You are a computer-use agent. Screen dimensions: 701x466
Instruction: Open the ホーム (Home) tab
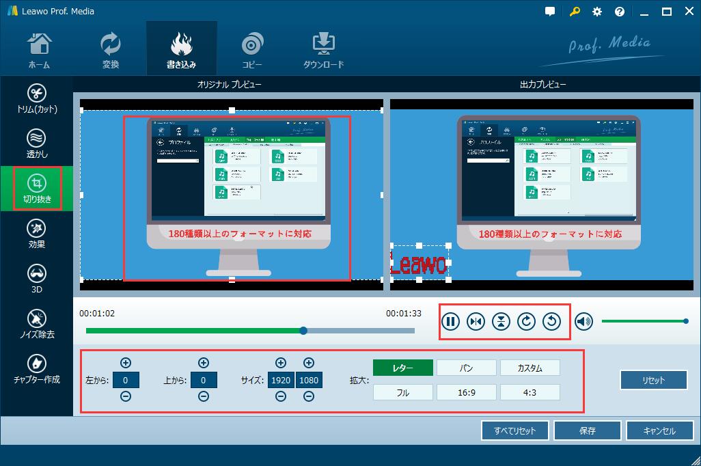coord(40,50)
